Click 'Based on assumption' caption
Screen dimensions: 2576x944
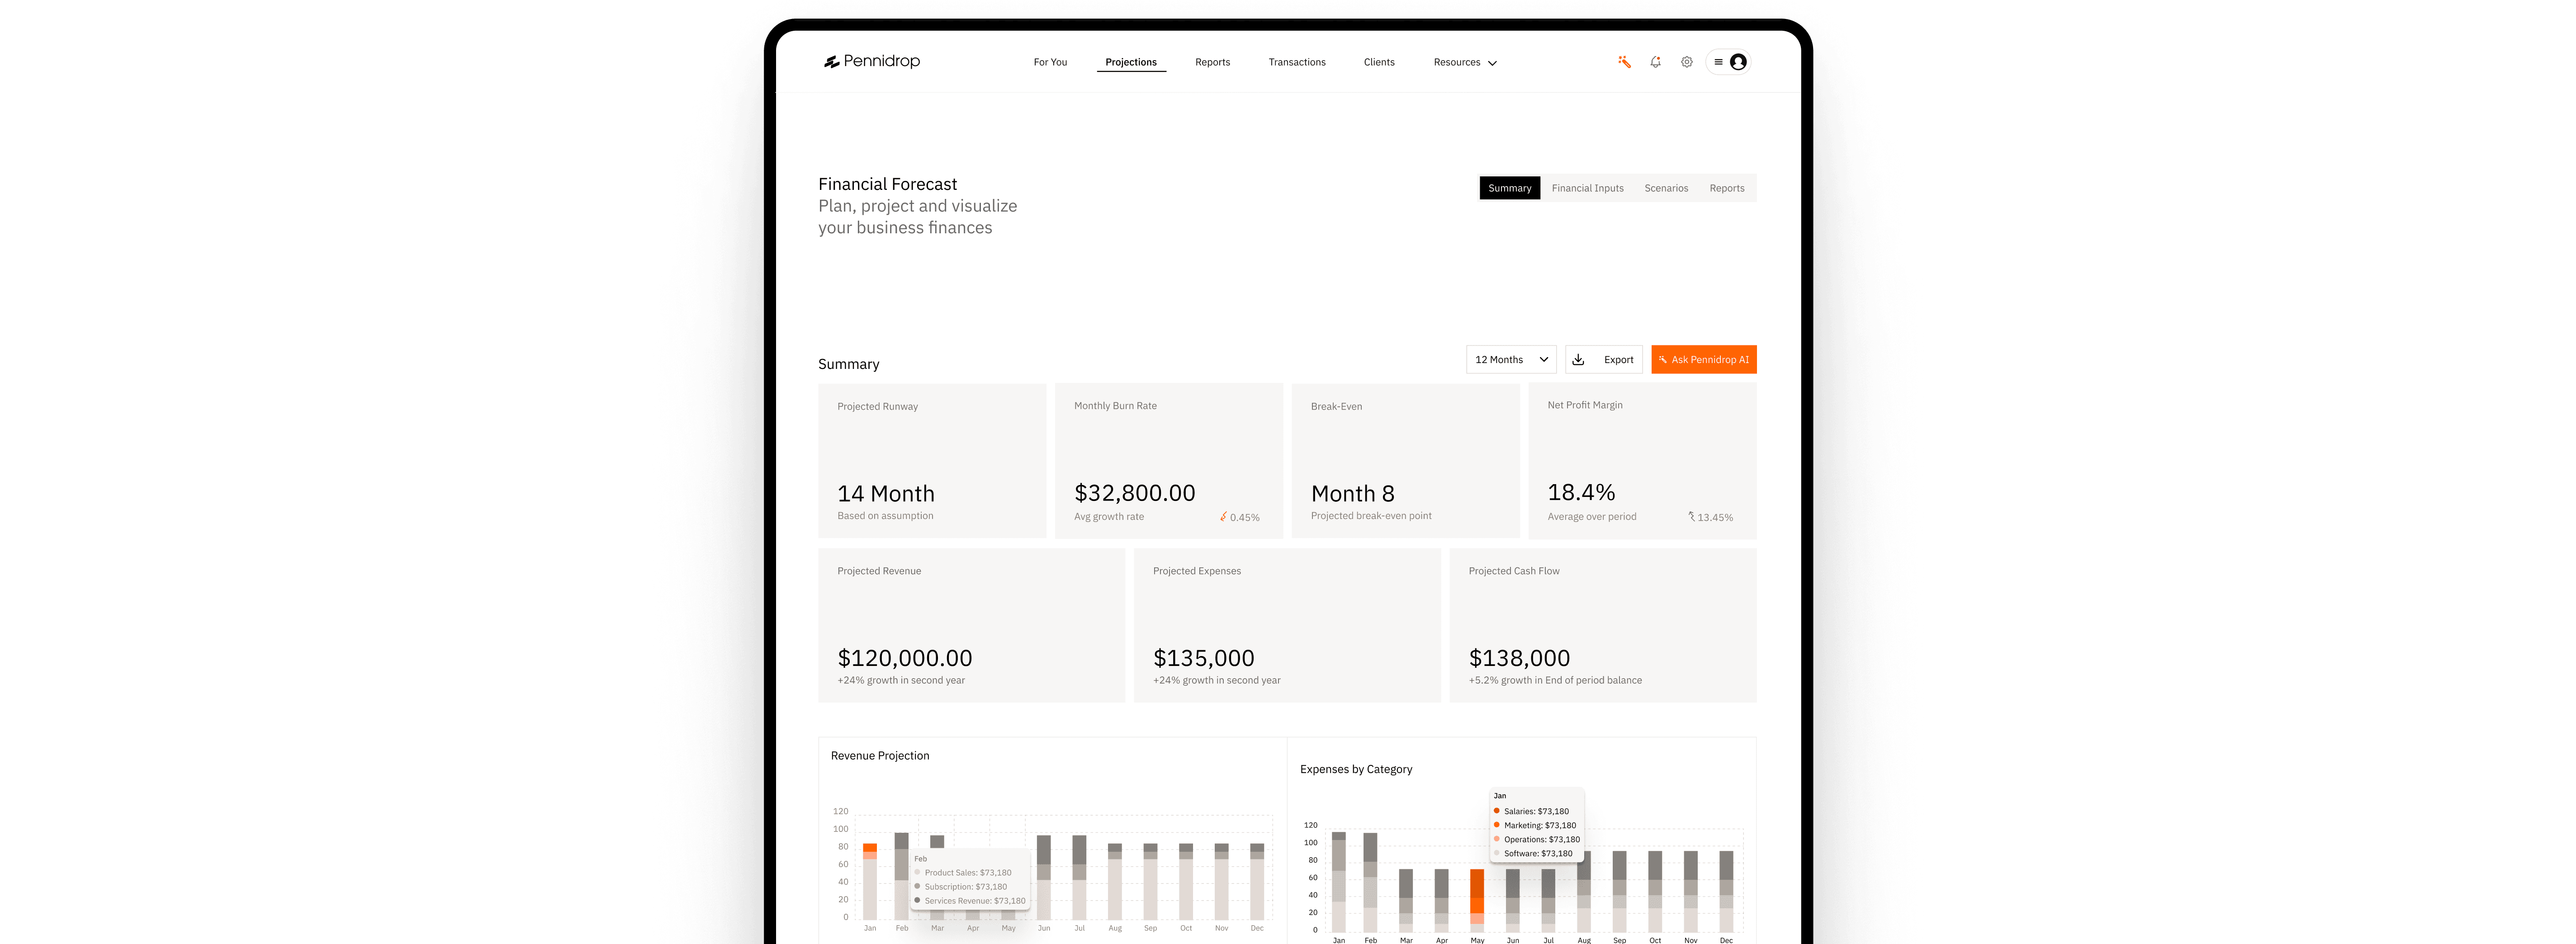click(885, 516)
